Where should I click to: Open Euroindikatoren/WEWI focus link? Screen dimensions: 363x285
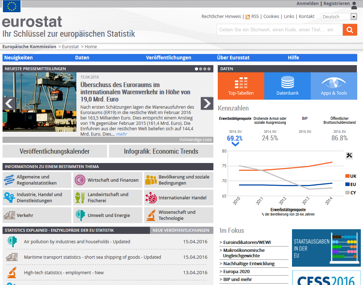(x=247, y=242)
